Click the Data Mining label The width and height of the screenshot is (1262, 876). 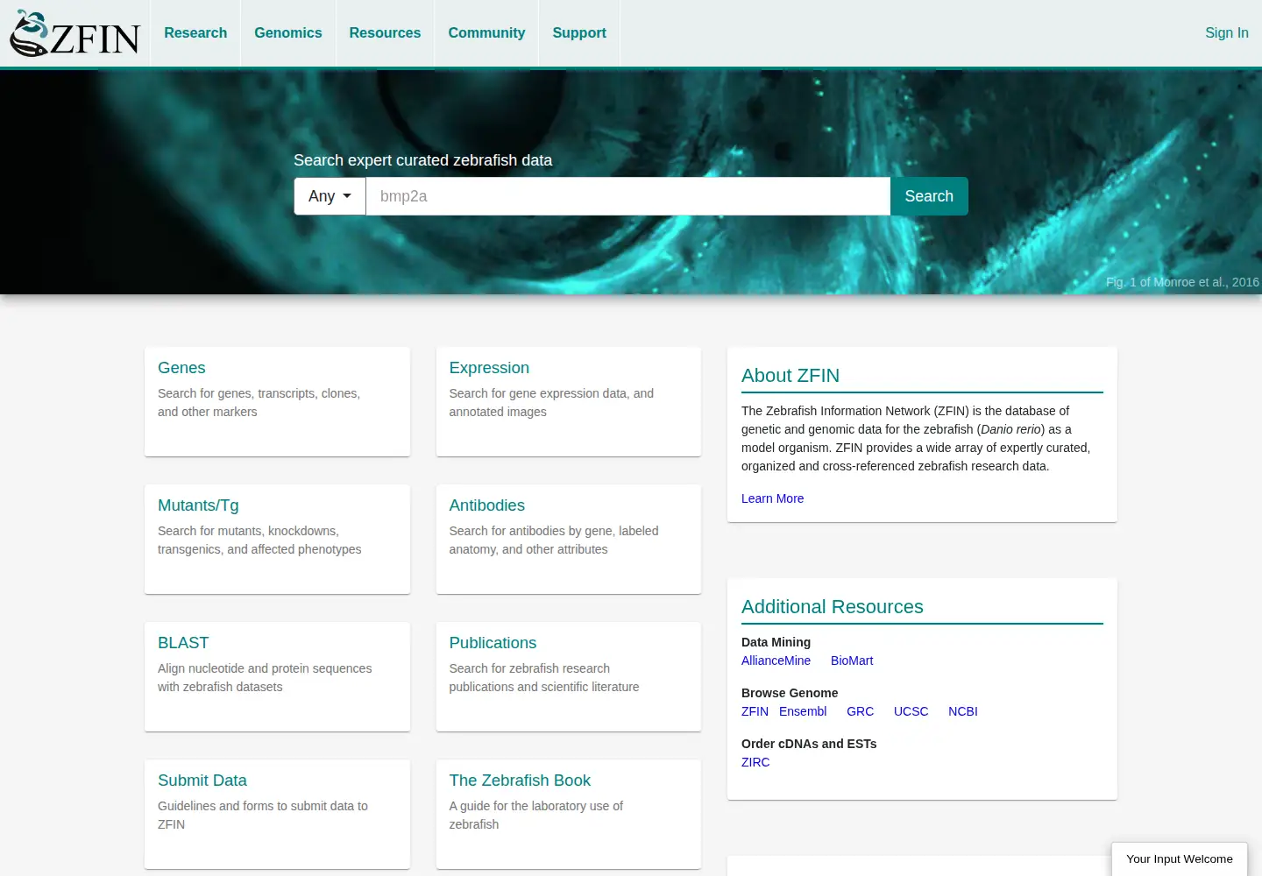point(776,642)
